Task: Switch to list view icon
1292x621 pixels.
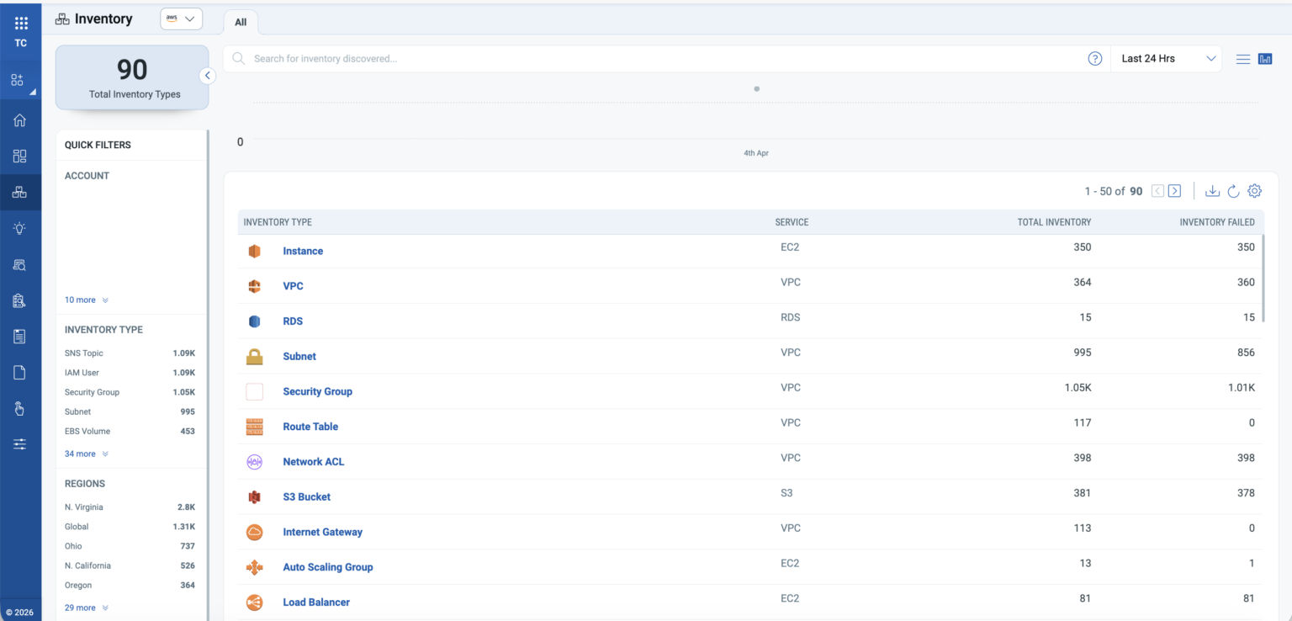Action: [1243, 59]
